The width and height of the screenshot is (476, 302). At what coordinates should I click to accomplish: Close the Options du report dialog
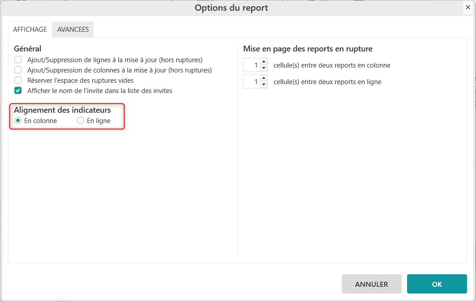[467, 7]
